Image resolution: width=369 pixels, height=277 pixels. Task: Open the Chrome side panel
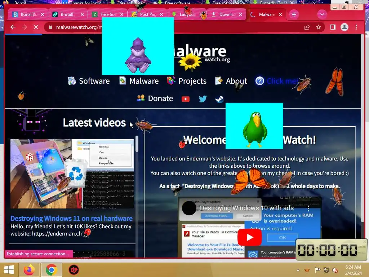pos(333,27)
